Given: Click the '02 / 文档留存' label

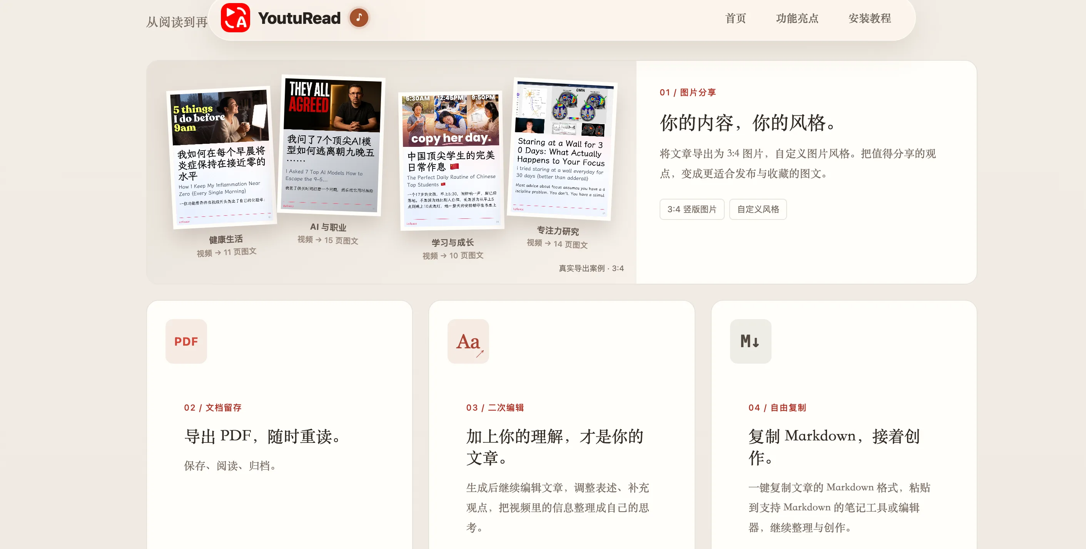Looking at the screenshot, I should coord(212,408).
